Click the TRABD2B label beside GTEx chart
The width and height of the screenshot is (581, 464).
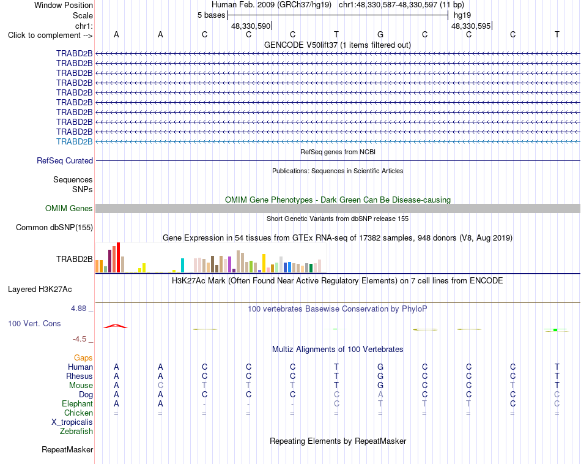75,259
